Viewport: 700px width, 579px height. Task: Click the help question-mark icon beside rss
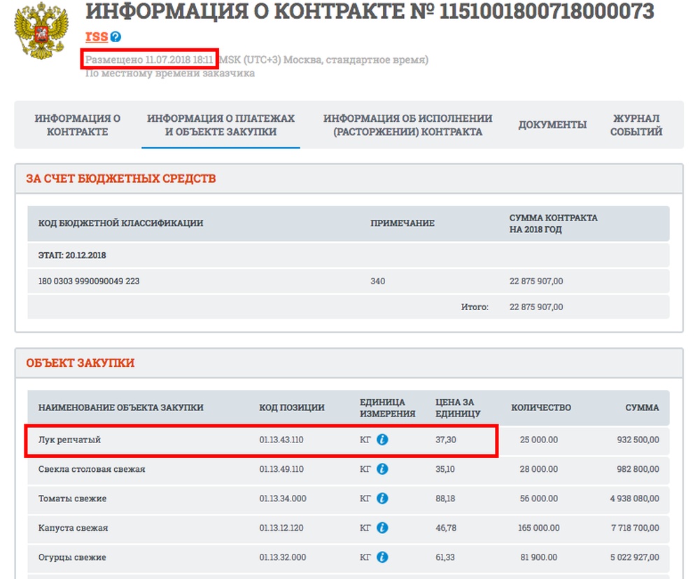click(115, 37)
